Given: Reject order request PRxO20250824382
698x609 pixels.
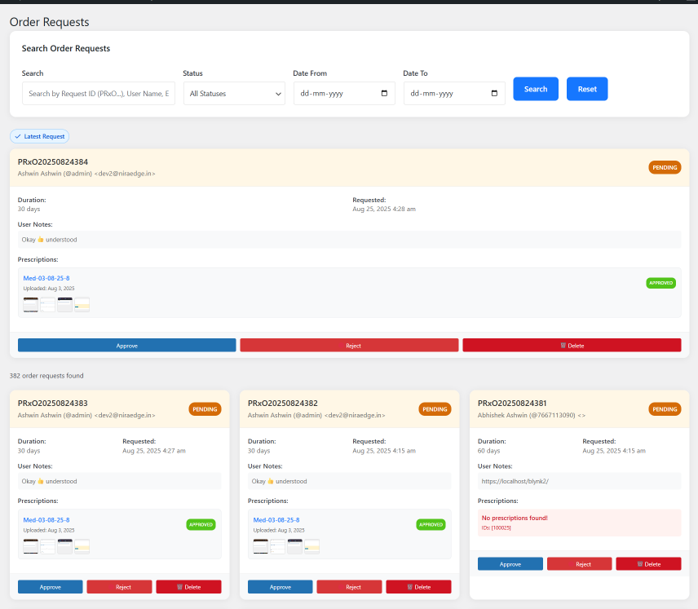Looking at the screenshot, I should pos(353,587).
